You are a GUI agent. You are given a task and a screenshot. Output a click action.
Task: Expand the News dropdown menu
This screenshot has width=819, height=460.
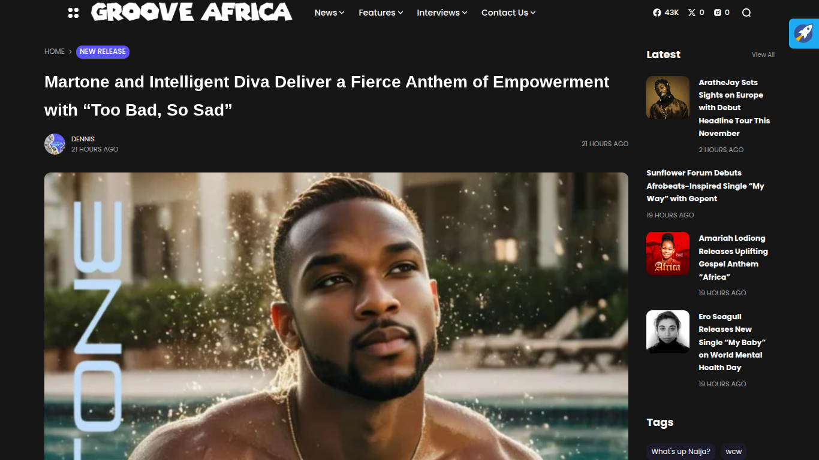[329, 13]
